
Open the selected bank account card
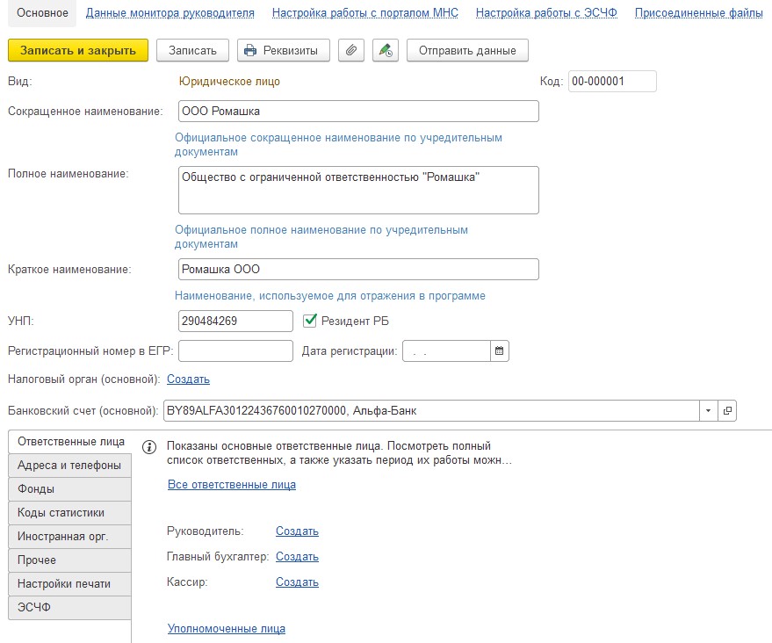[x=727, y=410]
